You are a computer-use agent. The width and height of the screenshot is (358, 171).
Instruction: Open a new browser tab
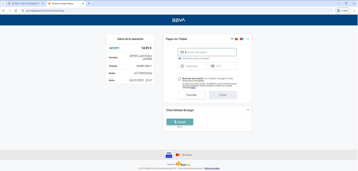(89, 3)
